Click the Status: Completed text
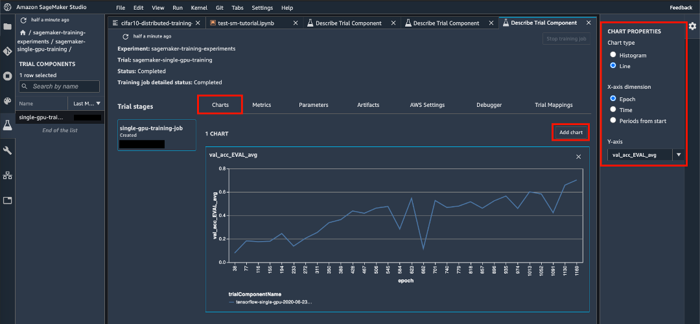Image resolution: width=700 pixels, height=324 pixels. coord(141,71)
